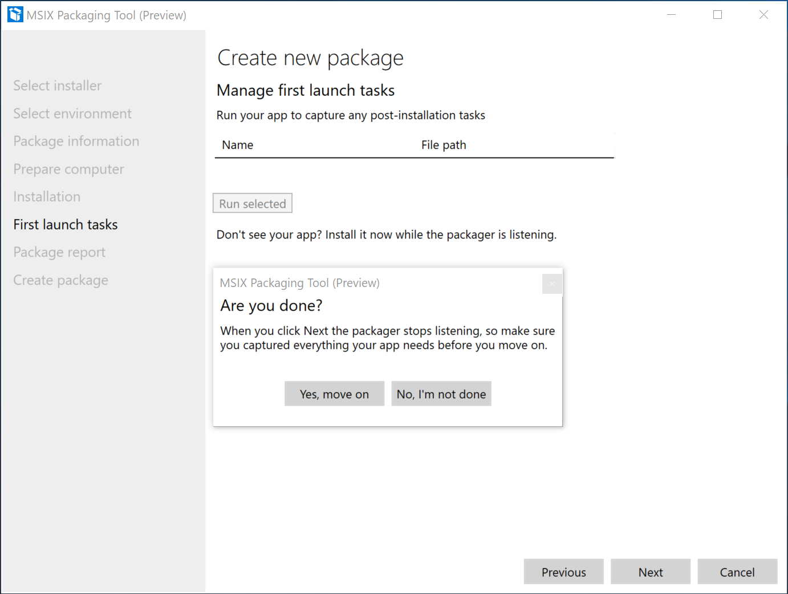Image resolution: width=788 pixels, height=594 pixels.
Task: Select First launch tasks step
Action: pos(66,224)
